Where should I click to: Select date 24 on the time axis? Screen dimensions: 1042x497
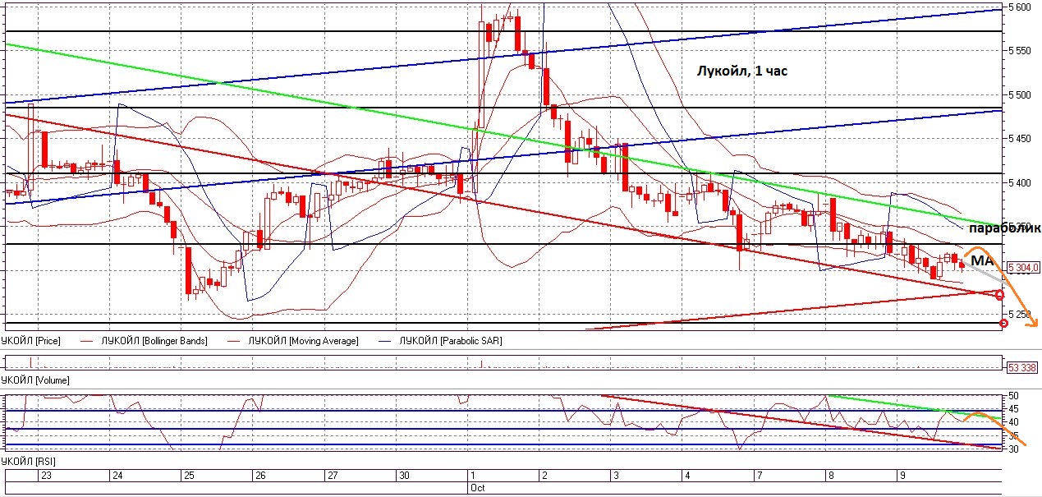tap(117, 476)
